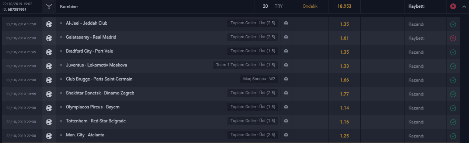Click the soccer ball icon for Tottenham match

pyautogui.click(x=49, y=122)
